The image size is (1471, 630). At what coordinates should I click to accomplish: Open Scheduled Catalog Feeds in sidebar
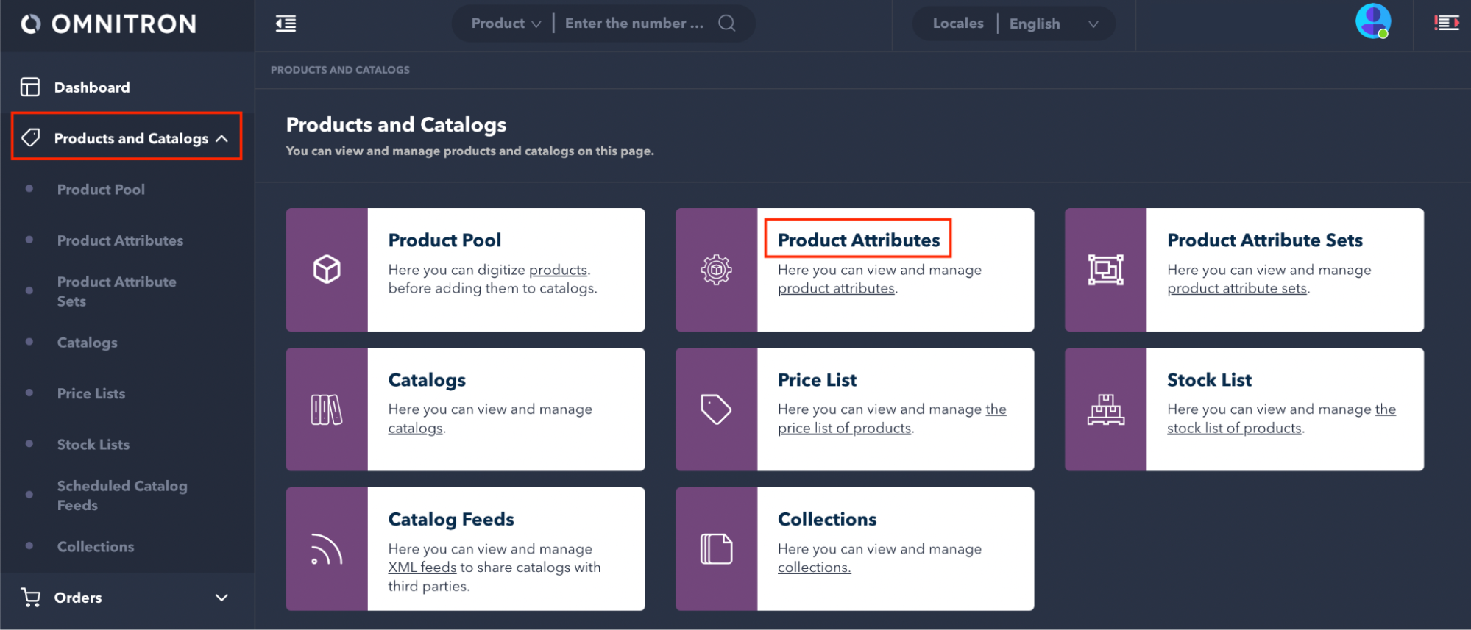coord(122,495)
